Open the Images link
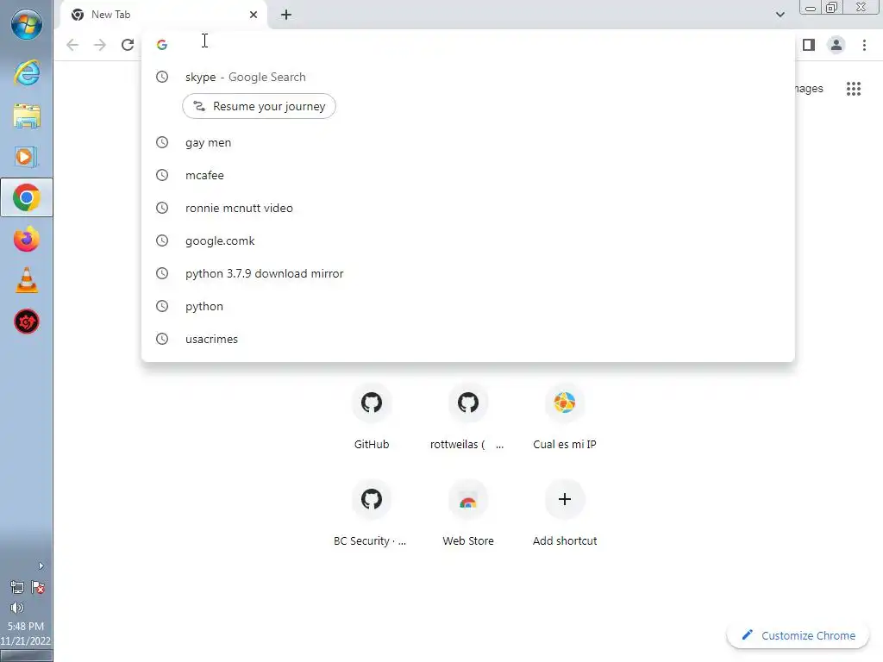The image size is (883, 662). (809, 89)
